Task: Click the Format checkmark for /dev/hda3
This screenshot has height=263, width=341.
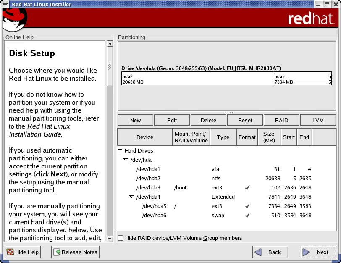Action: point(247,187)
